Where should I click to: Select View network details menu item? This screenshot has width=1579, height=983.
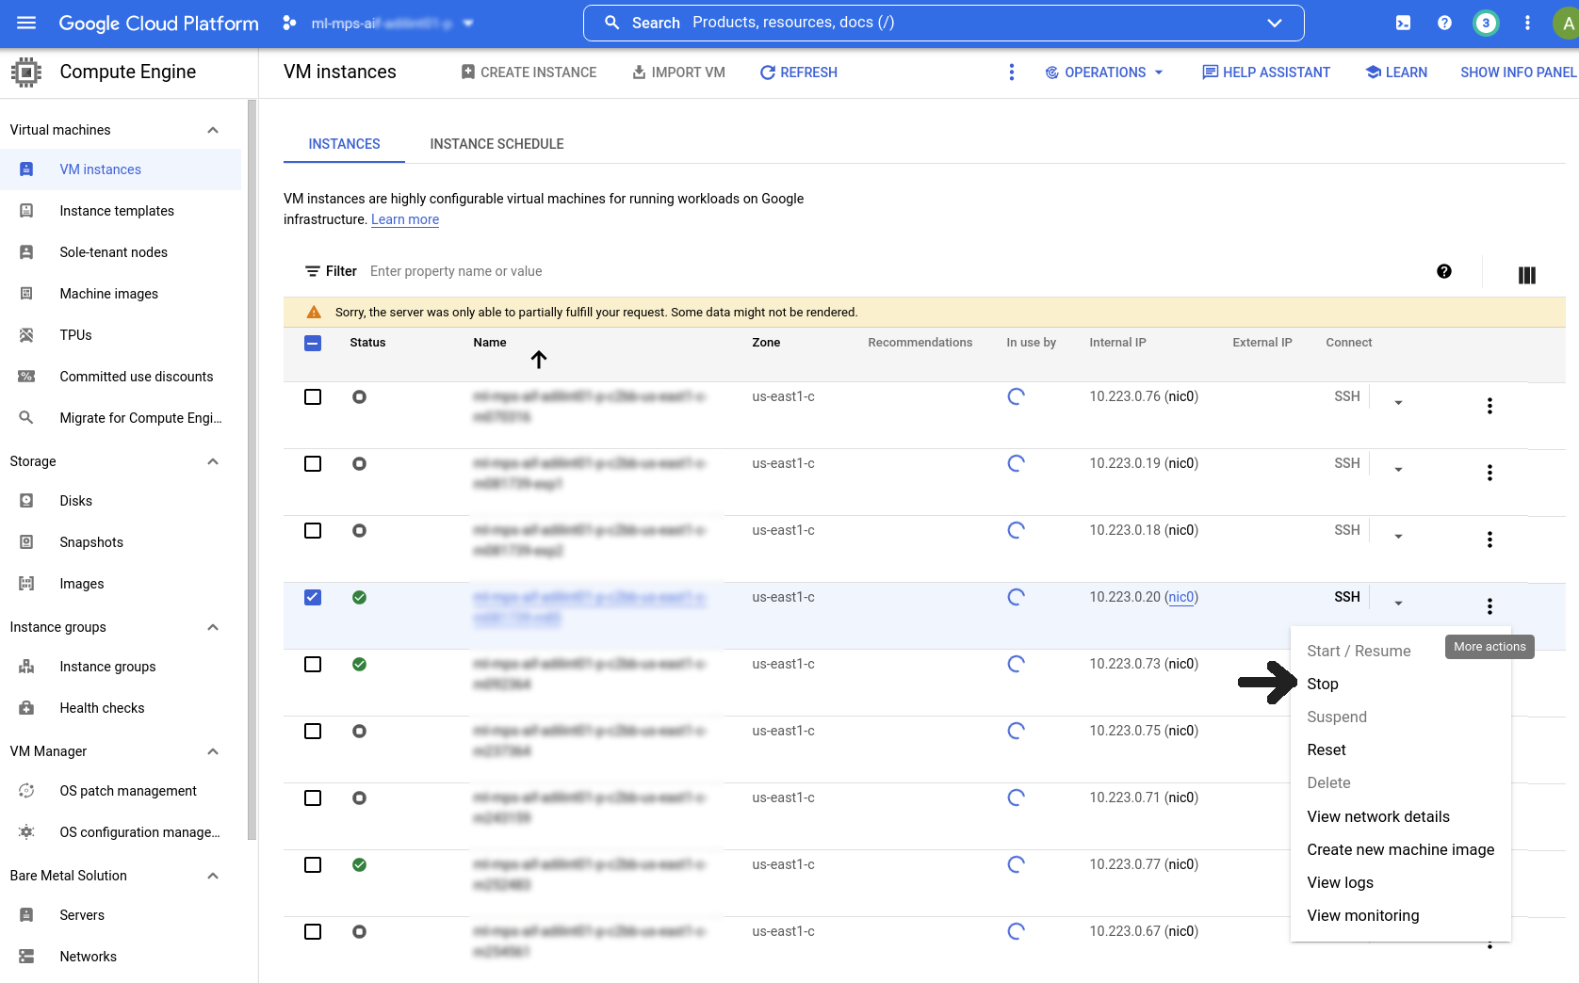click(x=1378, y=816)
